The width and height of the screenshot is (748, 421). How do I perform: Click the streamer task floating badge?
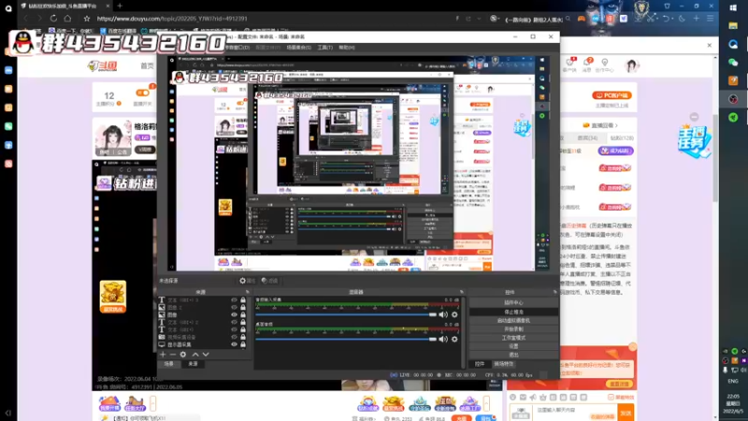(x=694, y=142)
